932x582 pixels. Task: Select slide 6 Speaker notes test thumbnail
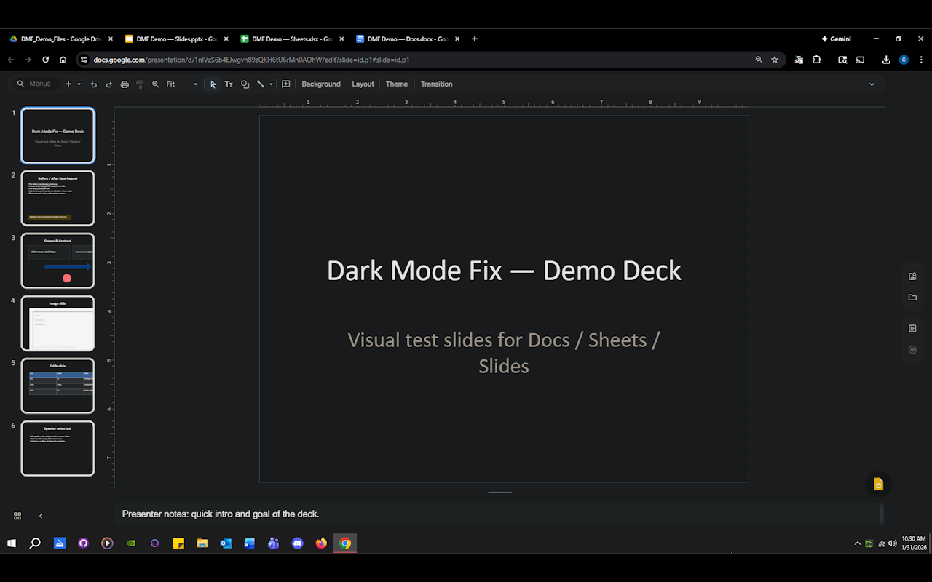pos(58,448)
